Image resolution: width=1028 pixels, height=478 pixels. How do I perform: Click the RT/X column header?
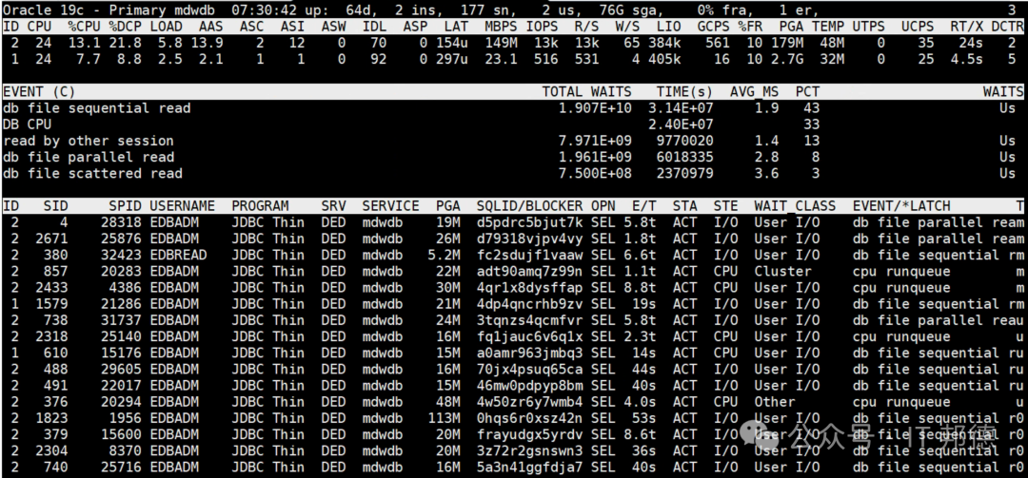coord(966,27)
